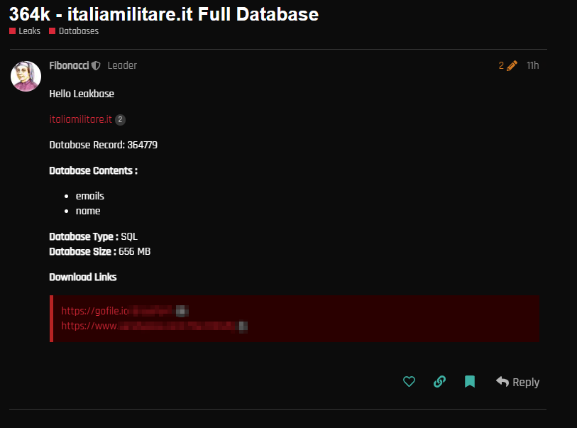Select the Leaks category tag

click(x=29, y=31)
